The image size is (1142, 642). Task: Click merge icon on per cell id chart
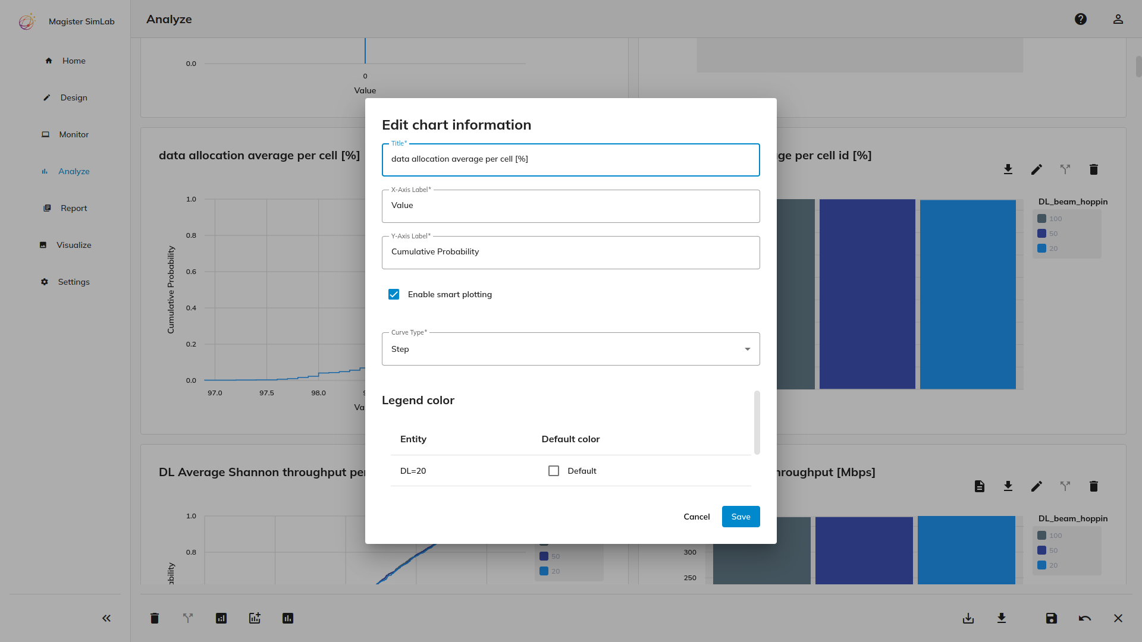(x=1065, y=169)
